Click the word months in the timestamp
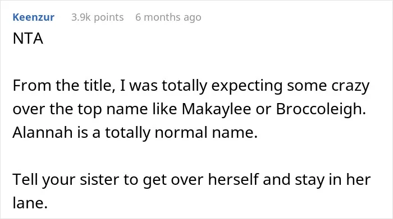The image size is (393, 219). [x=162, y=17]
